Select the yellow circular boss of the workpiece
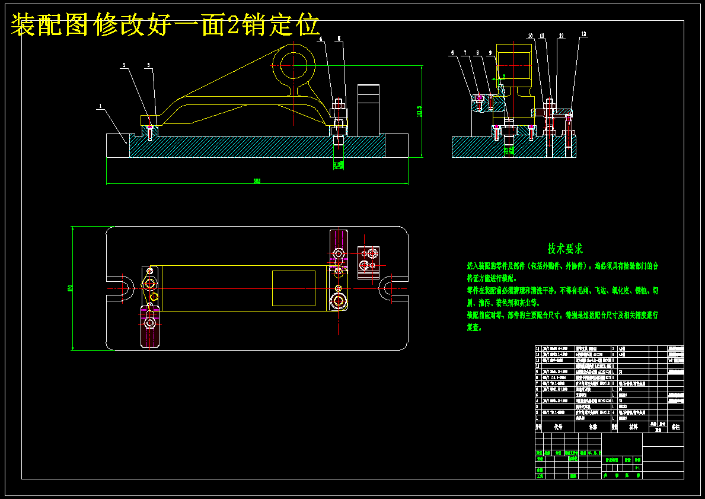The image size is (705, 499). click(x=294, y=65)
